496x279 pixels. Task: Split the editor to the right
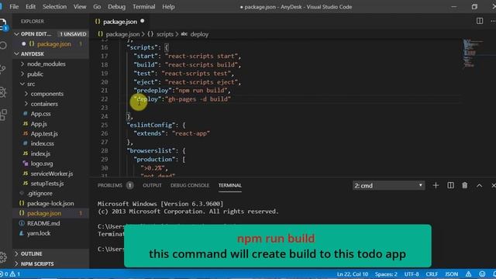click(x=480, y=21)
